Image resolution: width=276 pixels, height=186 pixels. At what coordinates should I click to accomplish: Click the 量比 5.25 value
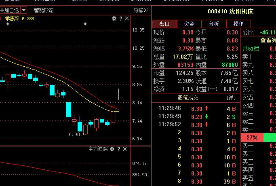[232, 57]
